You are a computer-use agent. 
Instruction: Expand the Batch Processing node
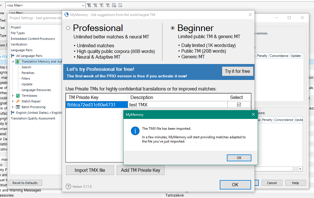(13, 107)
